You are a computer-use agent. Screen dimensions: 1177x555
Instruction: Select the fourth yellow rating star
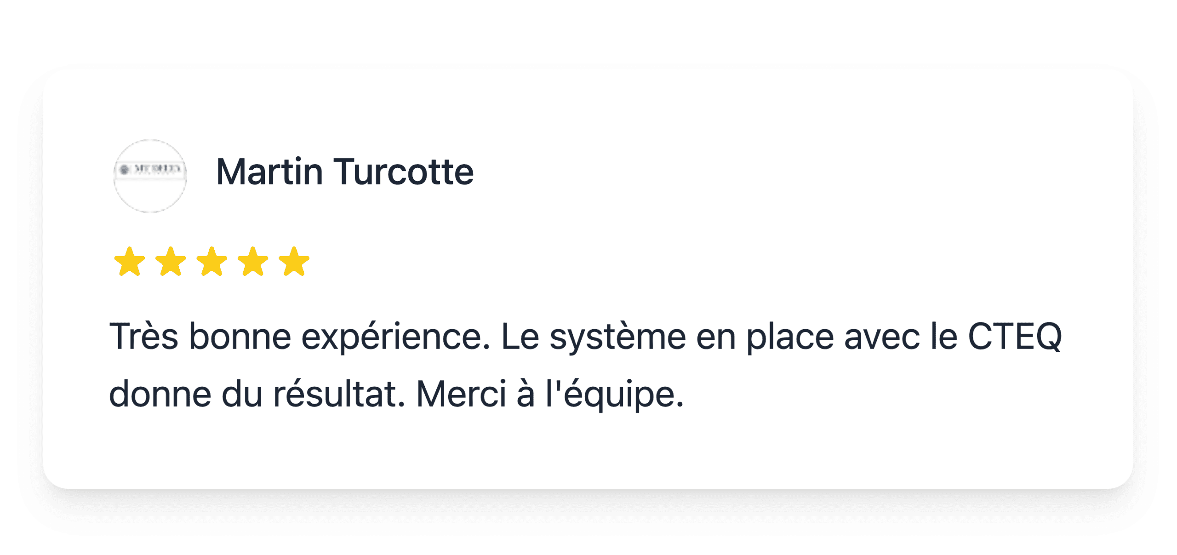(253, 262)
